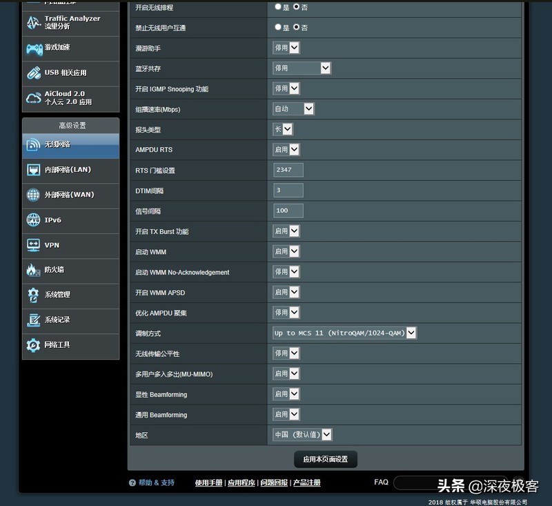Click the USB applications icon
The image size is (552, 506).
click(x=34, y=72)
